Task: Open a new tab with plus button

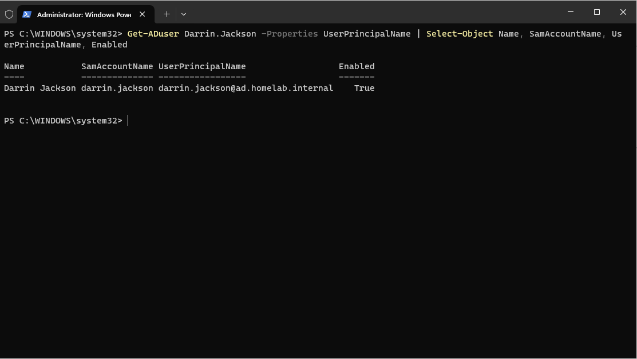Action: [167, 14]
